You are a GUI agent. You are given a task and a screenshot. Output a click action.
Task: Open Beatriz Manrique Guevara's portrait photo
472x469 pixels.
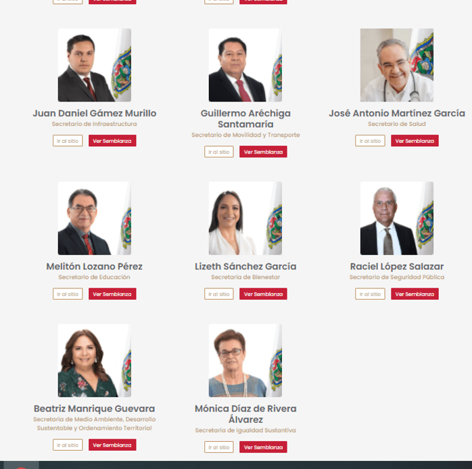[x=95, y=360]
